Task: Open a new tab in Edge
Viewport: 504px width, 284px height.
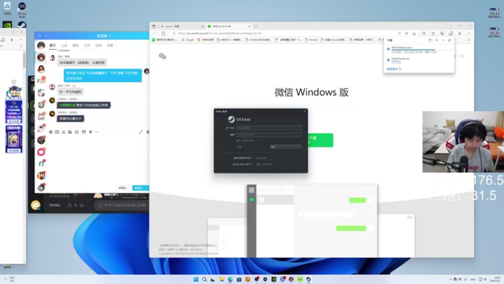Action: coord(256,27)
